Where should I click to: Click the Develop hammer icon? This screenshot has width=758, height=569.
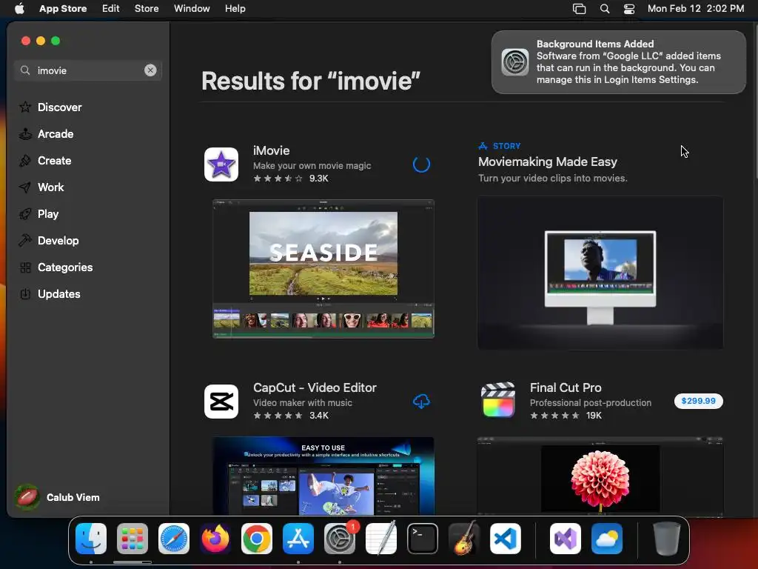[25, 241]
